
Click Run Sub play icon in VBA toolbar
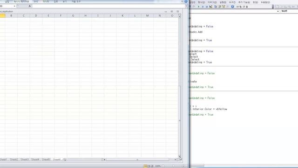(x=199, y=7)
